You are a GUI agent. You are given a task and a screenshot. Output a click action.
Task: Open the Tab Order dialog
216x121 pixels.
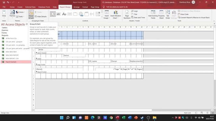pyautogui.click(x=168, y=15)
